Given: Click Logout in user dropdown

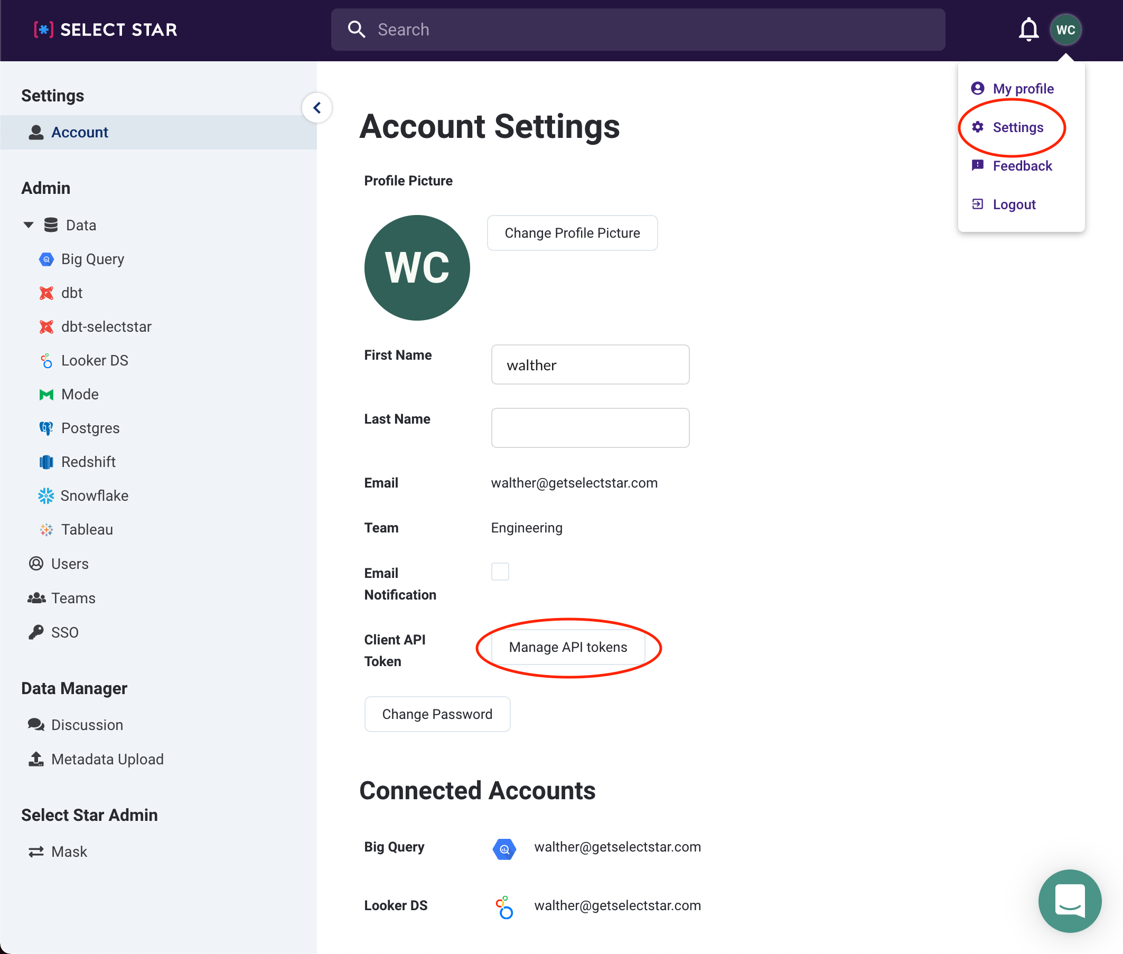Looking at the screenshot, I should (1014, 204).
